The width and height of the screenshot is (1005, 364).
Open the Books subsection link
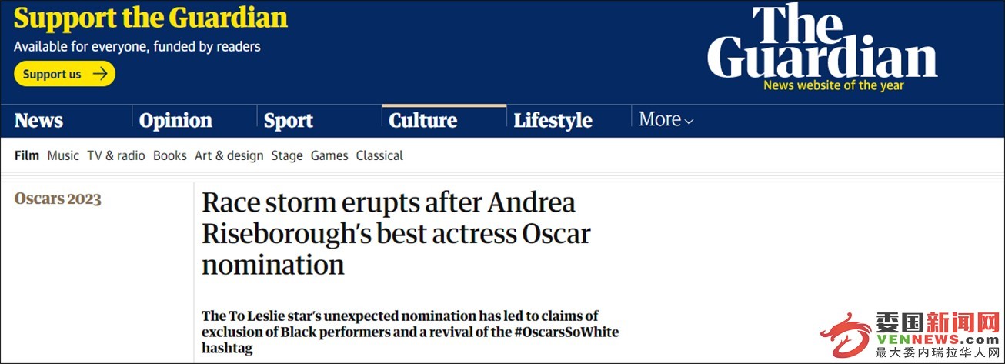point(170,155)
